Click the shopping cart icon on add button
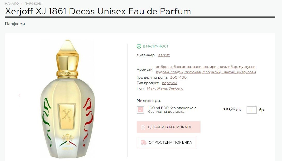The width and height of the screenshot is (282, 161). point(143,127)
